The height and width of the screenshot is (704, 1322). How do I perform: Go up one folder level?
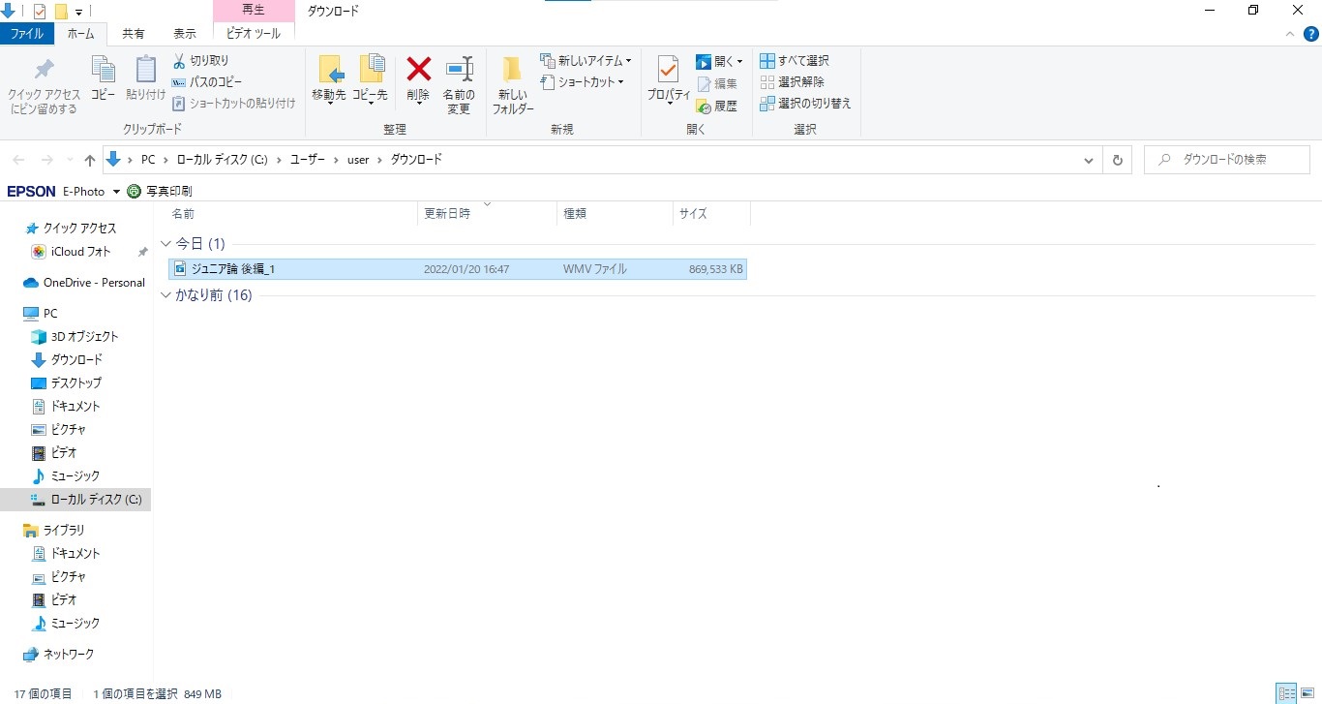click(90, 160)
